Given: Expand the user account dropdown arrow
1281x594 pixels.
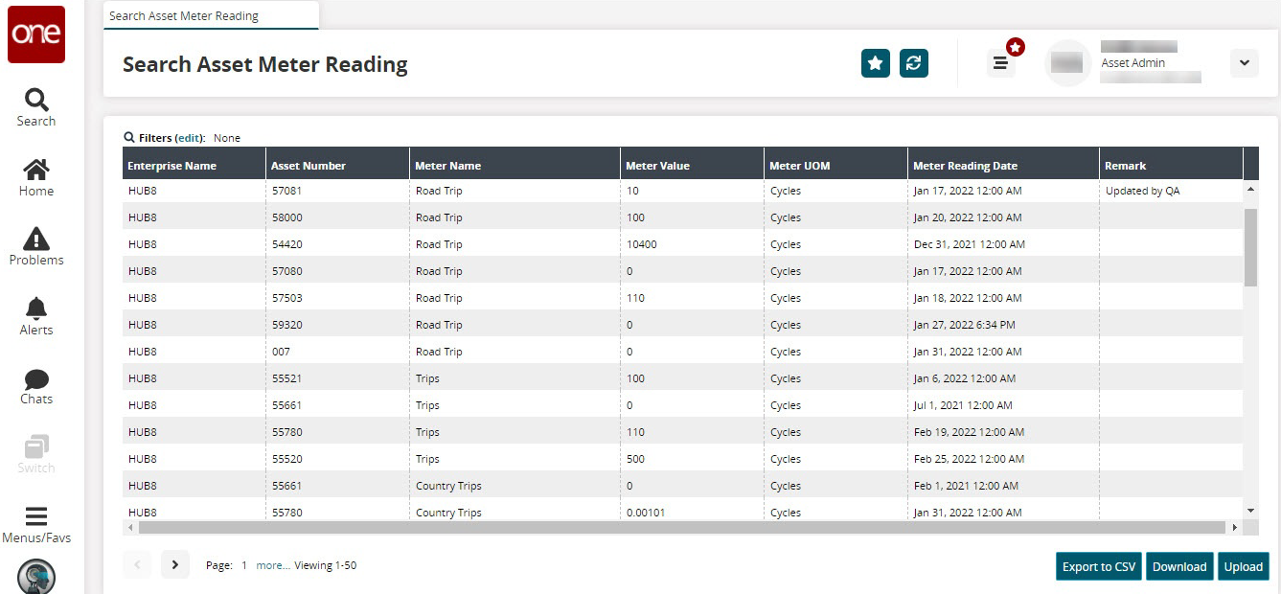Looking at the screenshot, I should point(1244,63).
